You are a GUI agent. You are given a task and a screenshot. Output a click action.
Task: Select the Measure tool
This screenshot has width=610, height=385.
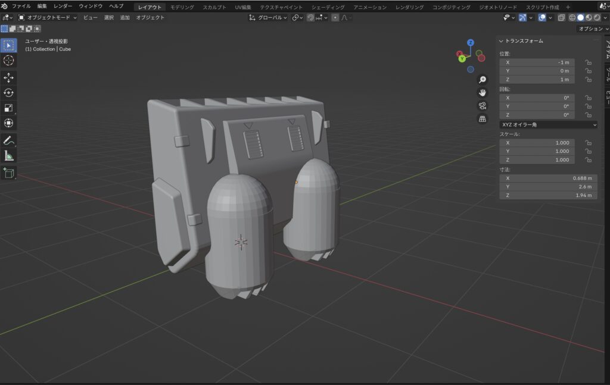9,156
